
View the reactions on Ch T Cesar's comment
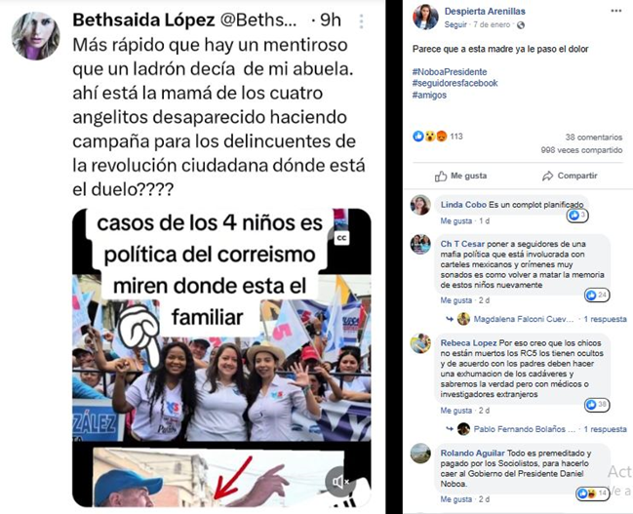[x=597, y=296]
